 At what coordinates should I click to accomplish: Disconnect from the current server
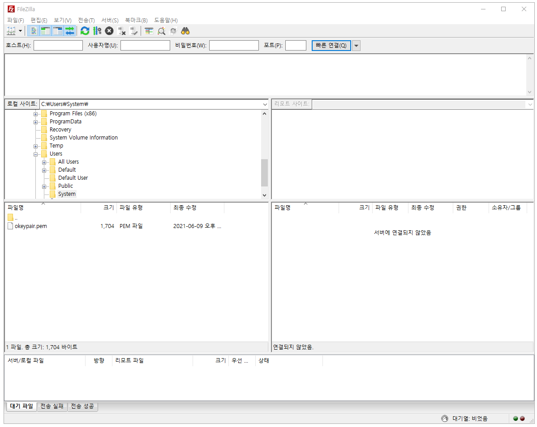coord(121,31)
